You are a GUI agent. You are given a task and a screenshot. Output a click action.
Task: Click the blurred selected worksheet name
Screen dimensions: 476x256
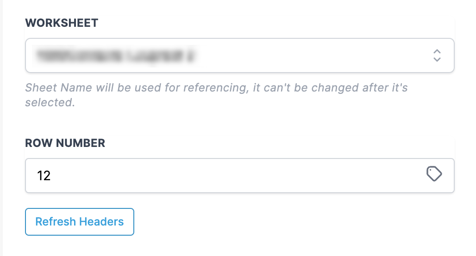(x=115, y=56)
